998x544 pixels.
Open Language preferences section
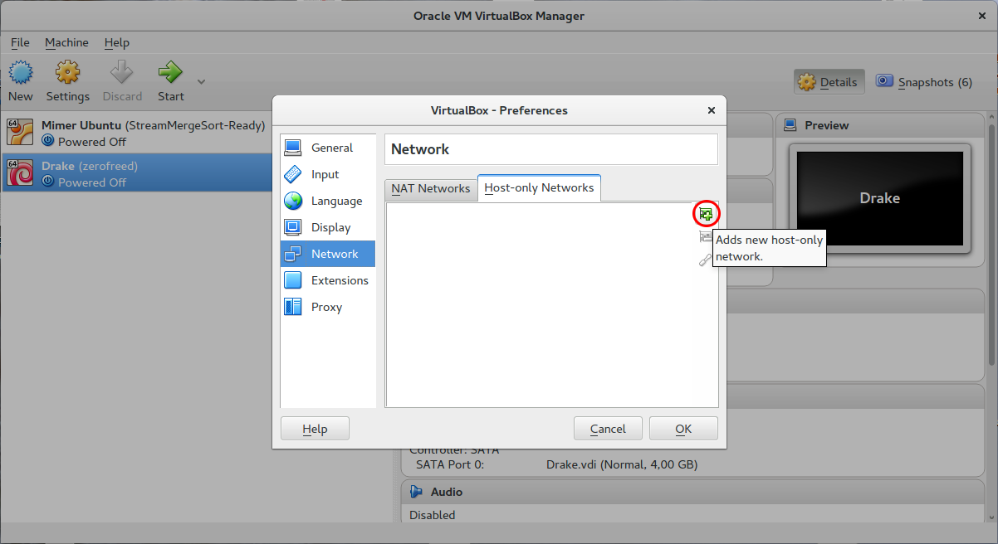pos(328,201)
